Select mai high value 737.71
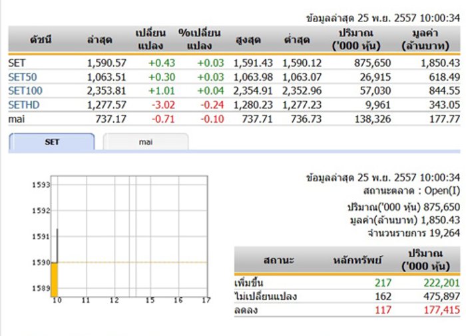Image resolution: width=466 pixels, height=336 pixels. [x=258, y=119]
